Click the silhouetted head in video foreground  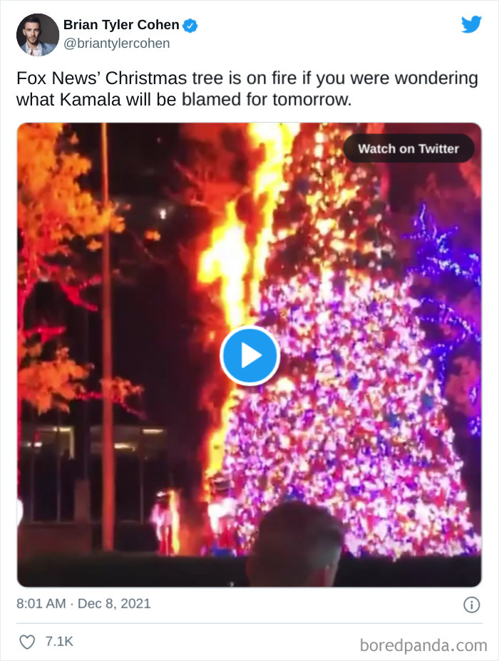point(295,544)
